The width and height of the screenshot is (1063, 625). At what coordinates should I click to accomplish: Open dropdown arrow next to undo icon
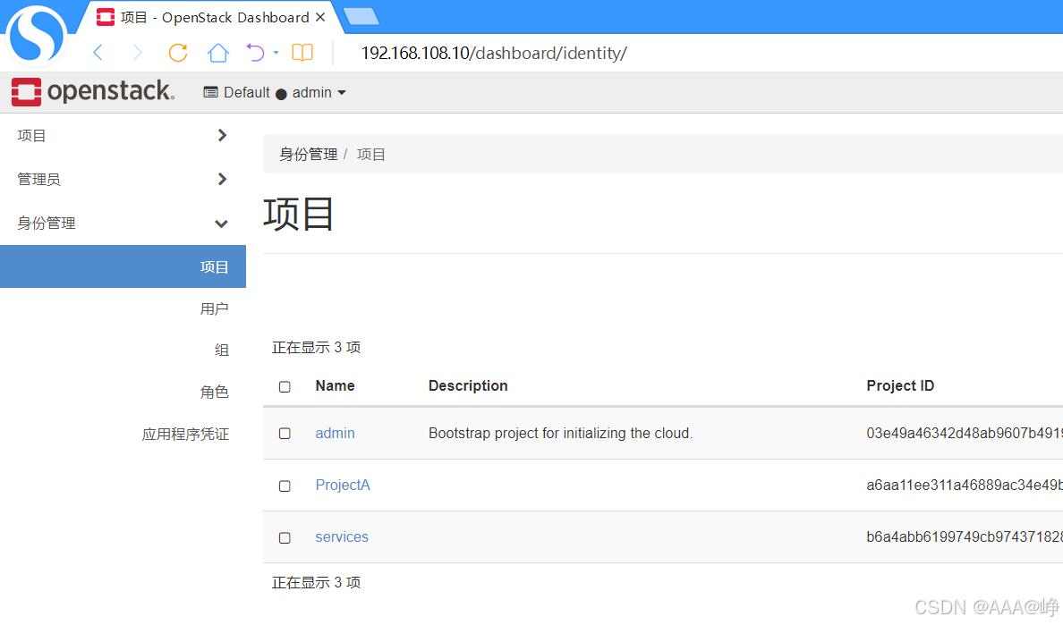point(276,52)
